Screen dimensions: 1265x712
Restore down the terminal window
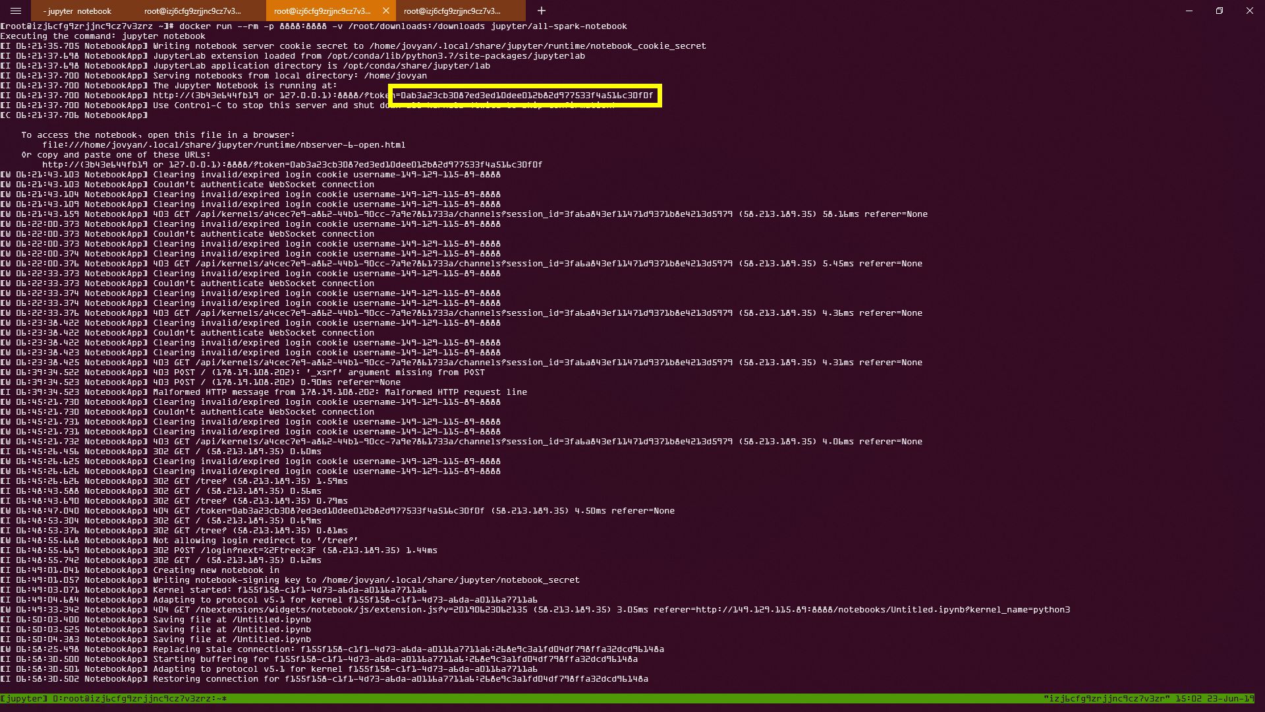1219,11
